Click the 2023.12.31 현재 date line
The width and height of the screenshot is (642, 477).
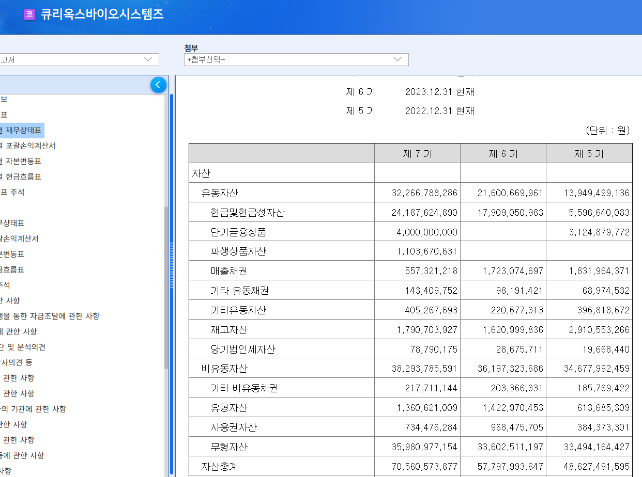pos(440,92)
